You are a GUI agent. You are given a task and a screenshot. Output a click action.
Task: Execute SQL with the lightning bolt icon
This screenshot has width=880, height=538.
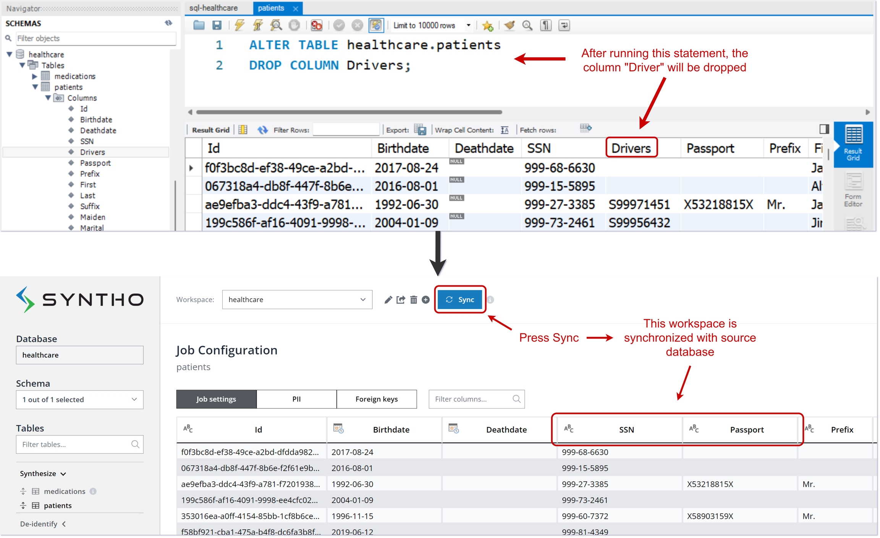tap(239, 26)
